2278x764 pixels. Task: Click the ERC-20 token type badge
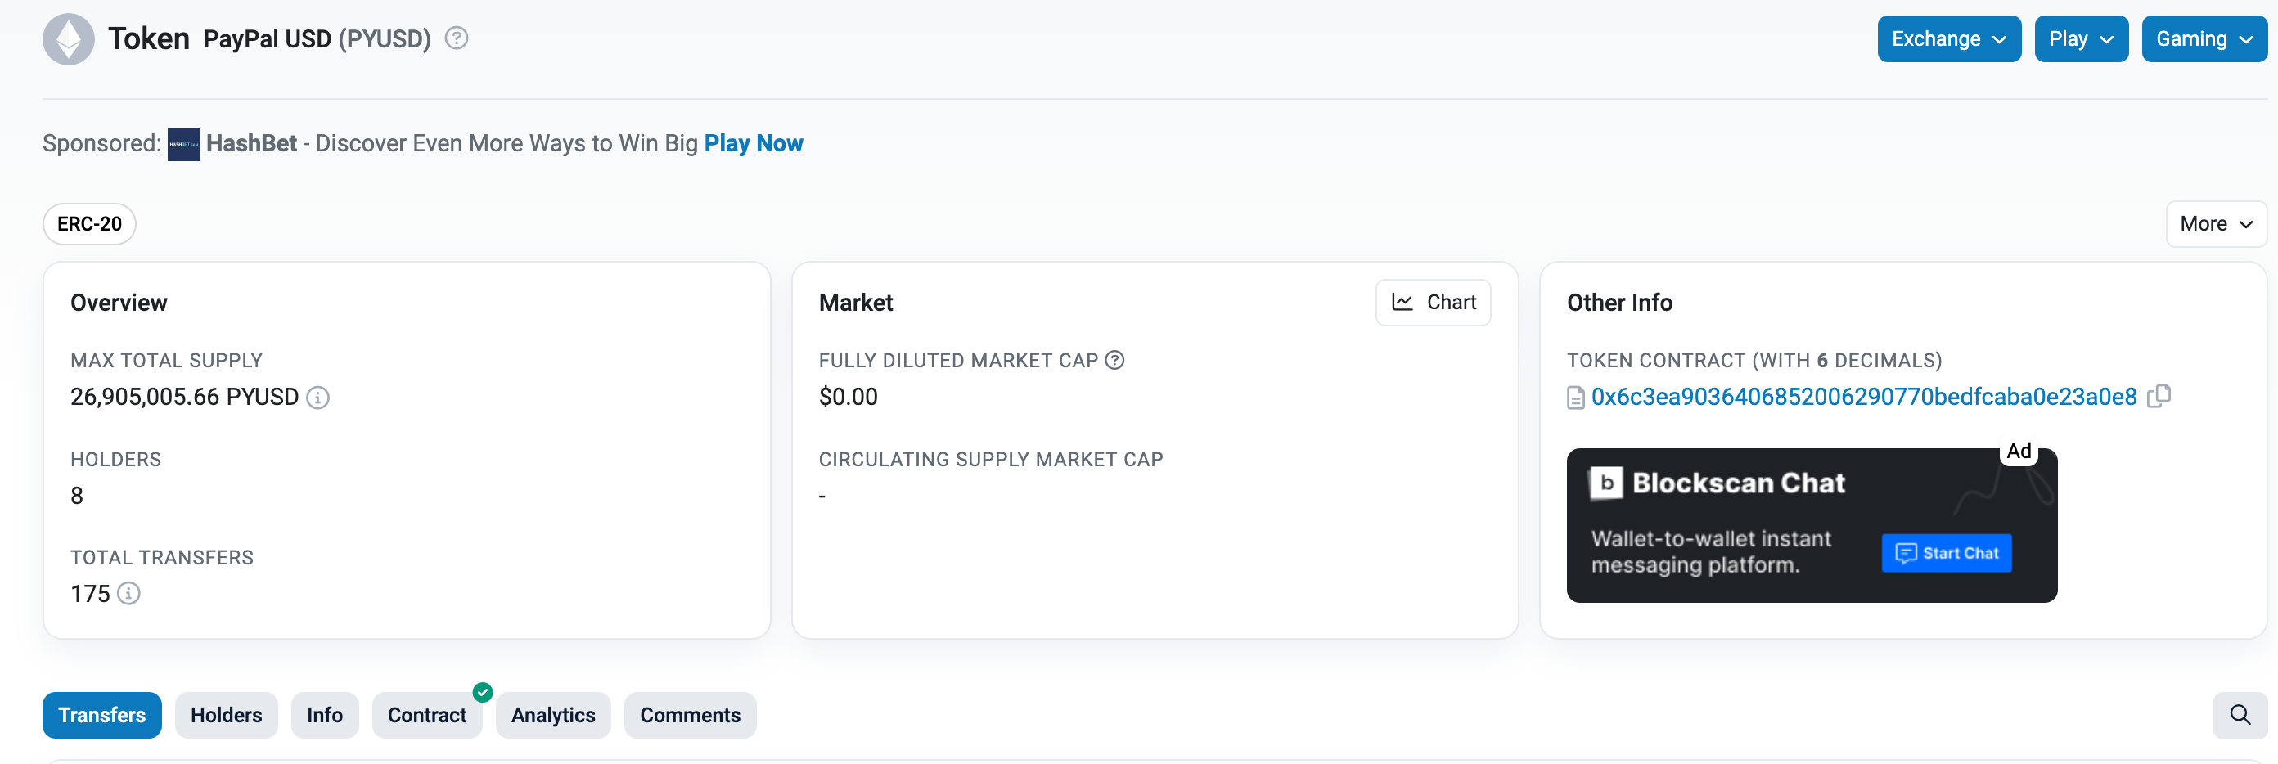click(89, 223)
